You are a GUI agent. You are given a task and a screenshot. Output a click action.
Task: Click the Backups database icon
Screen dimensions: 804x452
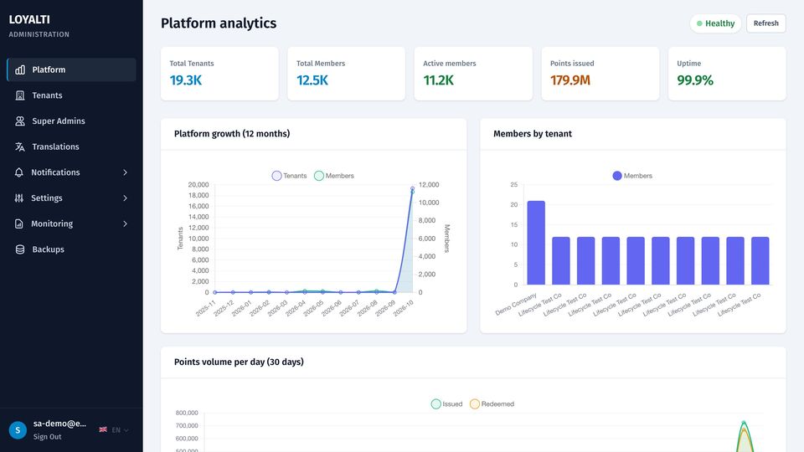tap(20, 249)
